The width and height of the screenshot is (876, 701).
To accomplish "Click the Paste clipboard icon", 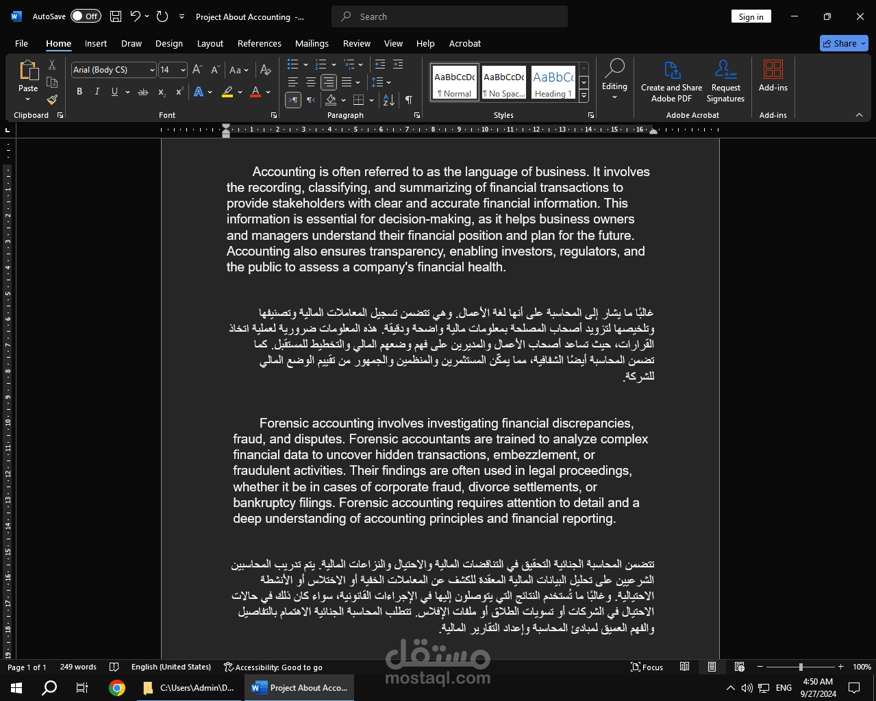I will [28, 71].
